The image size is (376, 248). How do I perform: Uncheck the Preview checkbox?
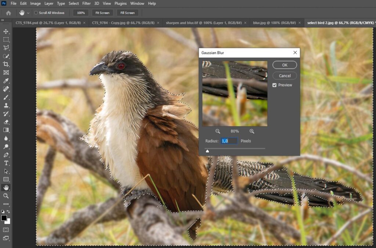coord(275,85)
